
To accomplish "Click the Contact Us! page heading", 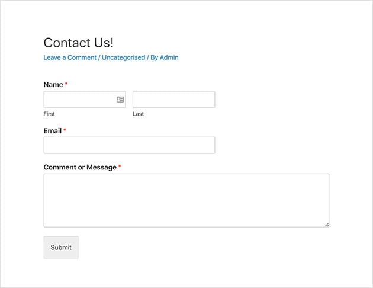I will pos(78,43).
